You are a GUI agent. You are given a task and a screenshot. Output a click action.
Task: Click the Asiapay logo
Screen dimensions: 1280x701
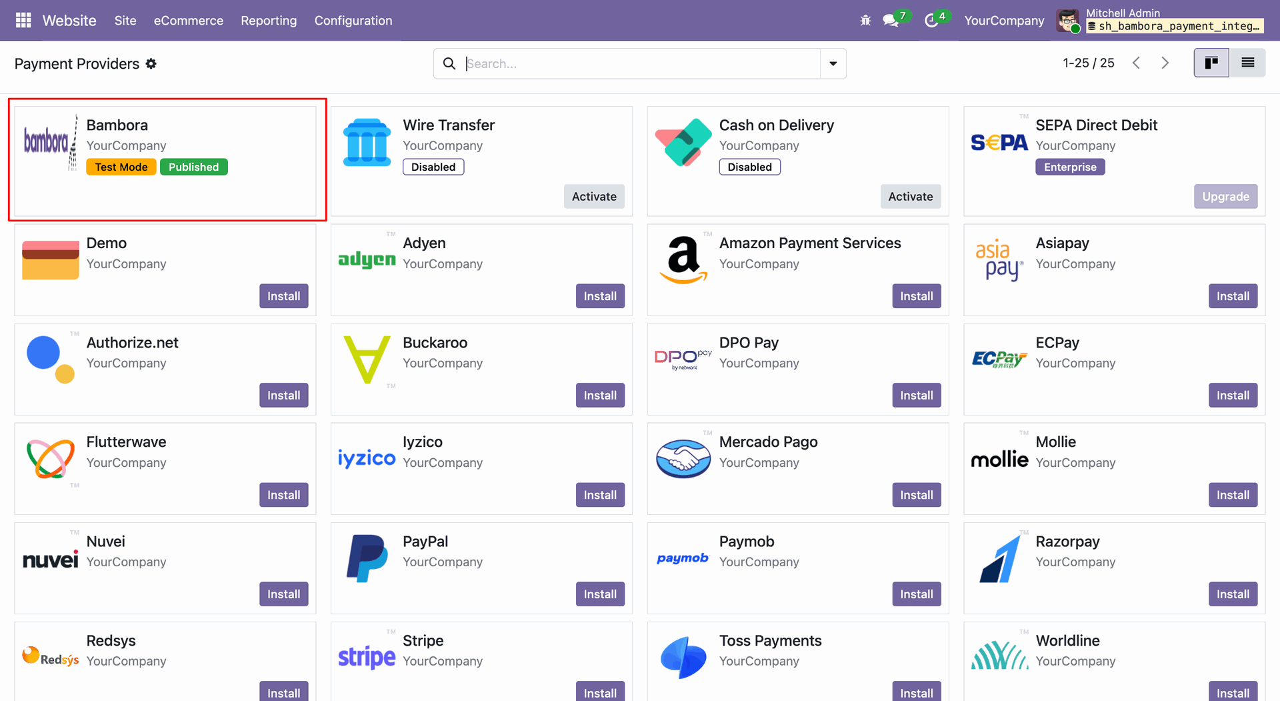coord(999,260)
